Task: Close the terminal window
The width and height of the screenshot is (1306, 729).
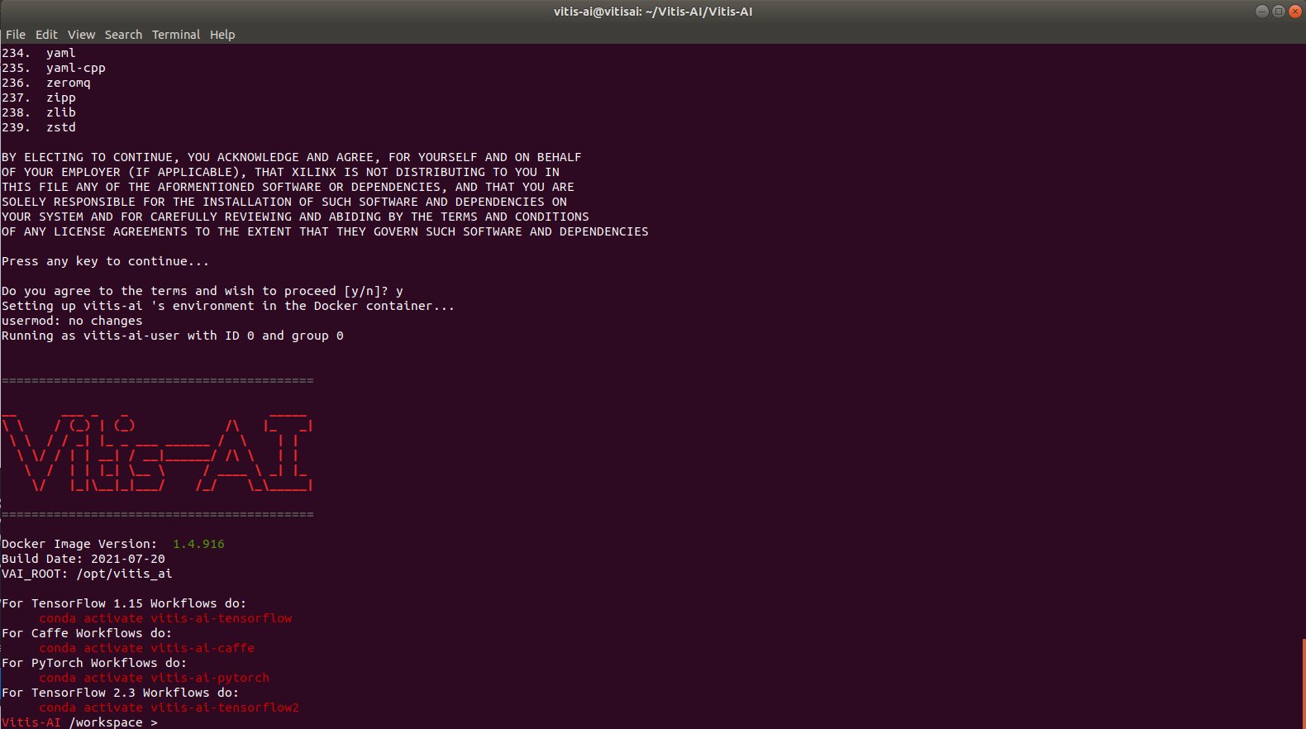Action: click(x=1295, y=12)
